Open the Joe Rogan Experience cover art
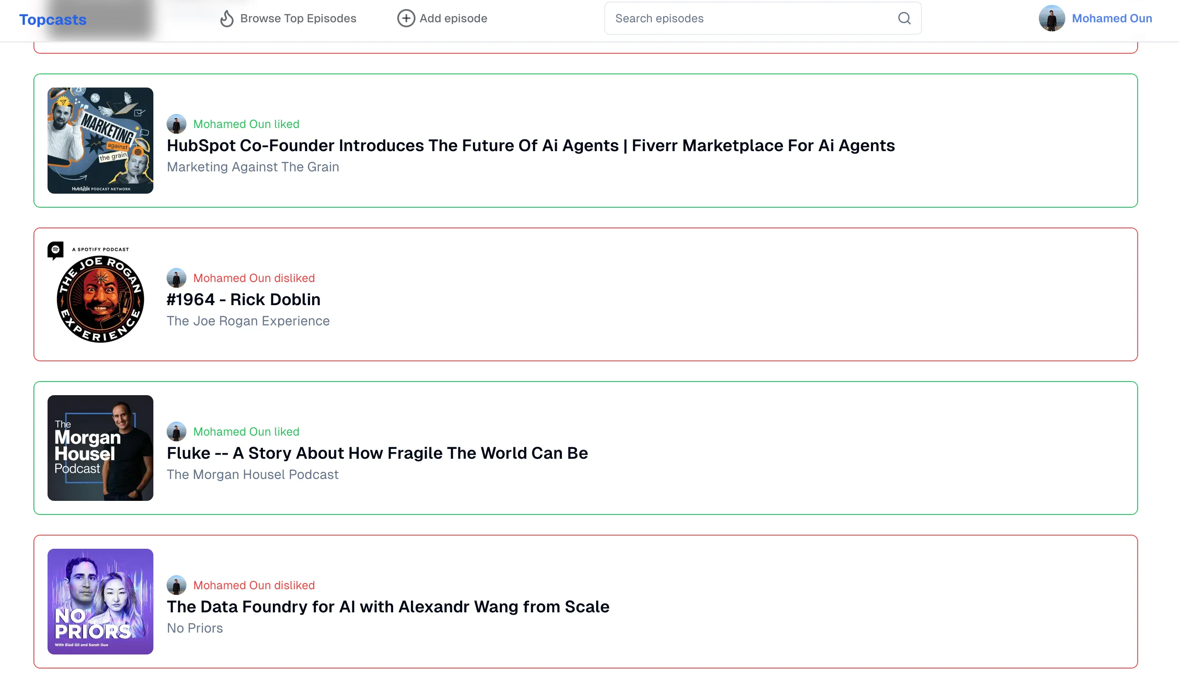 click(100, 294)
